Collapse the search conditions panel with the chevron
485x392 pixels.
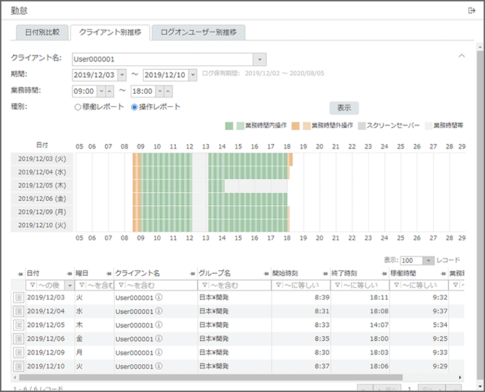[x=461, y=56]
